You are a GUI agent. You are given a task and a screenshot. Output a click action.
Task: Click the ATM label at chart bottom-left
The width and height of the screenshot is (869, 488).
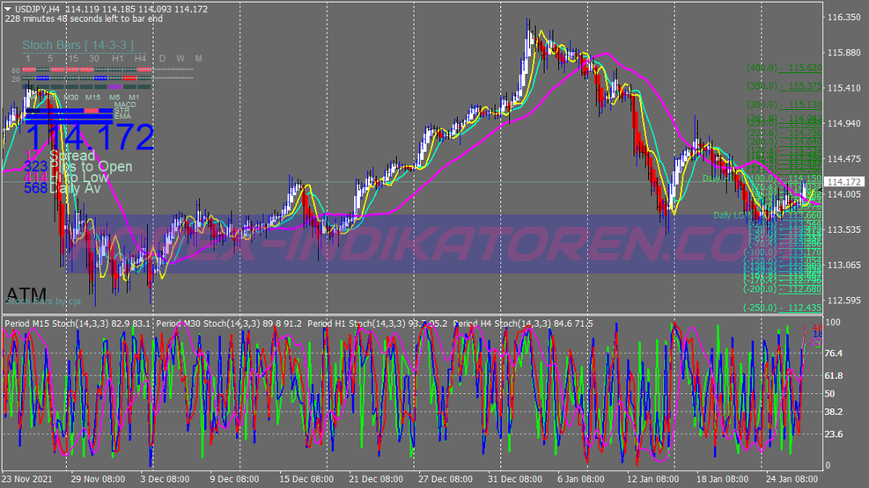point(26,294)
